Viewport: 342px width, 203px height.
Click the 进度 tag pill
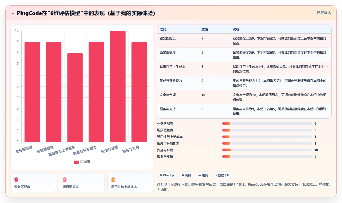pos(203,175)
